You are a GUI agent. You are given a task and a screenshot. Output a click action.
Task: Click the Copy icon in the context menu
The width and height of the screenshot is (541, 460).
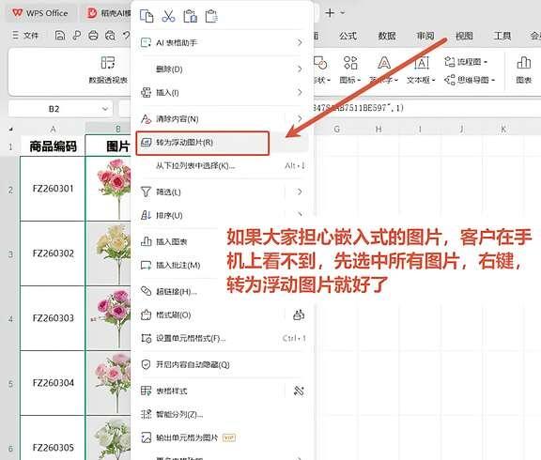tap(147, 16)
